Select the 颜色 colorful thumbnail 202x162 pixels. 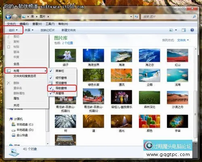149,121
